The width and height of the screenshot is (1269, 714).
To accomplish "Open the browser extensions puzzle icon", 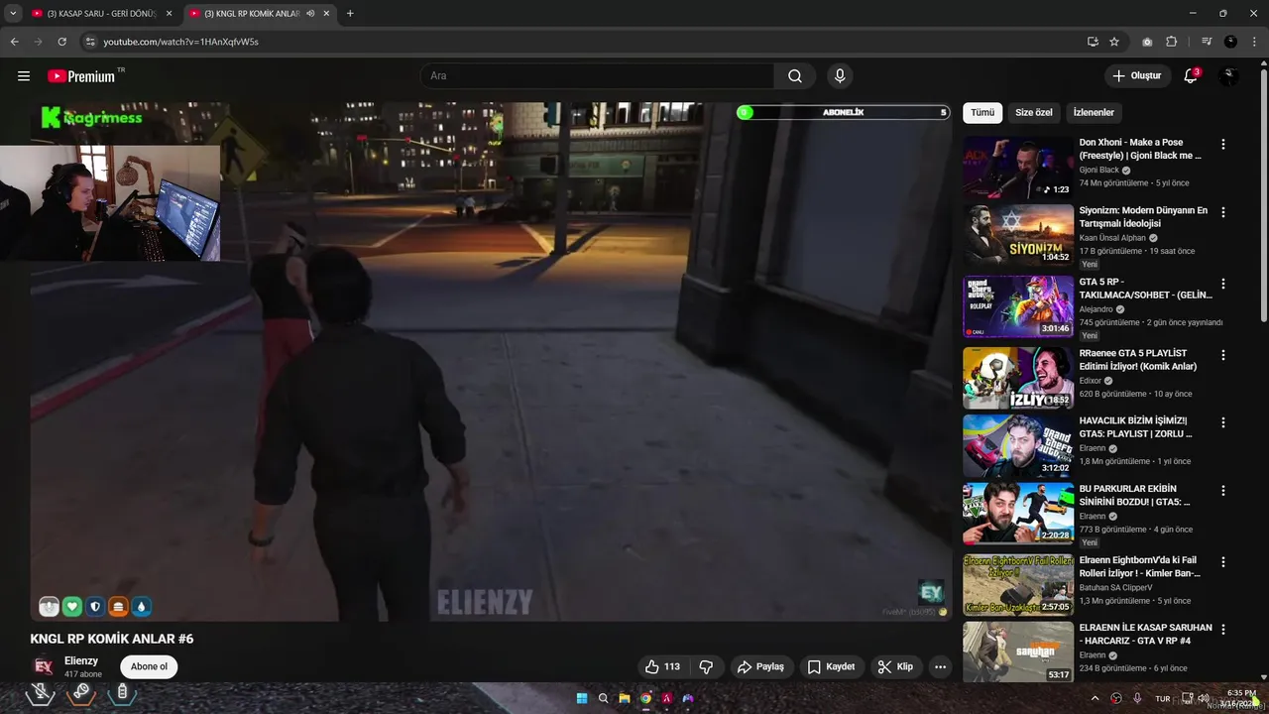I will point(1172,42).
